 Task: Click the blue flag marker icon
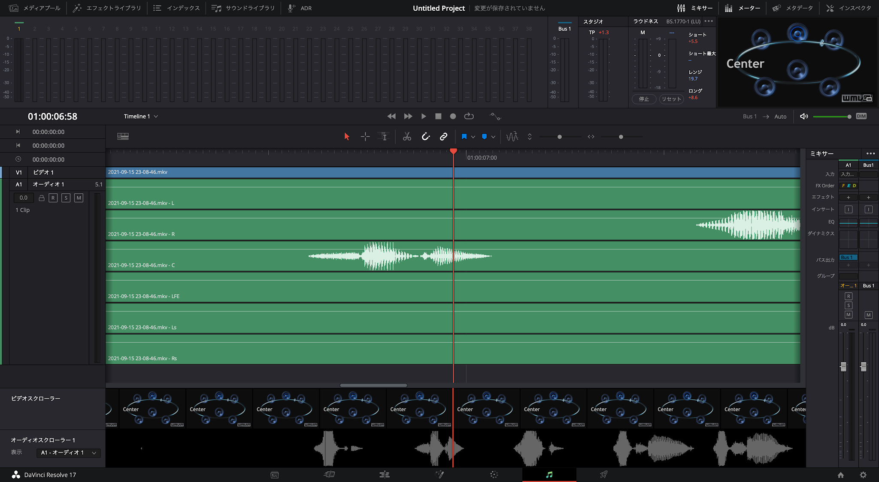coord(464,137)
